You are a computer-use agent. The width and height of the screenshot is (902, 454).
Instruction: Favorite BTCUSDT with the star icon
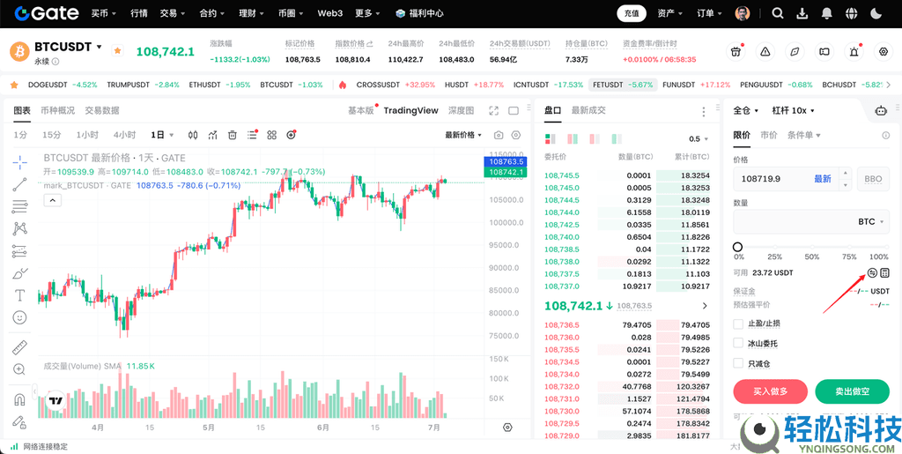117,50
